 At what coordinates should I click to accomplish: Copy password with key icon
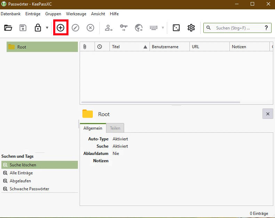click(124, 28)
